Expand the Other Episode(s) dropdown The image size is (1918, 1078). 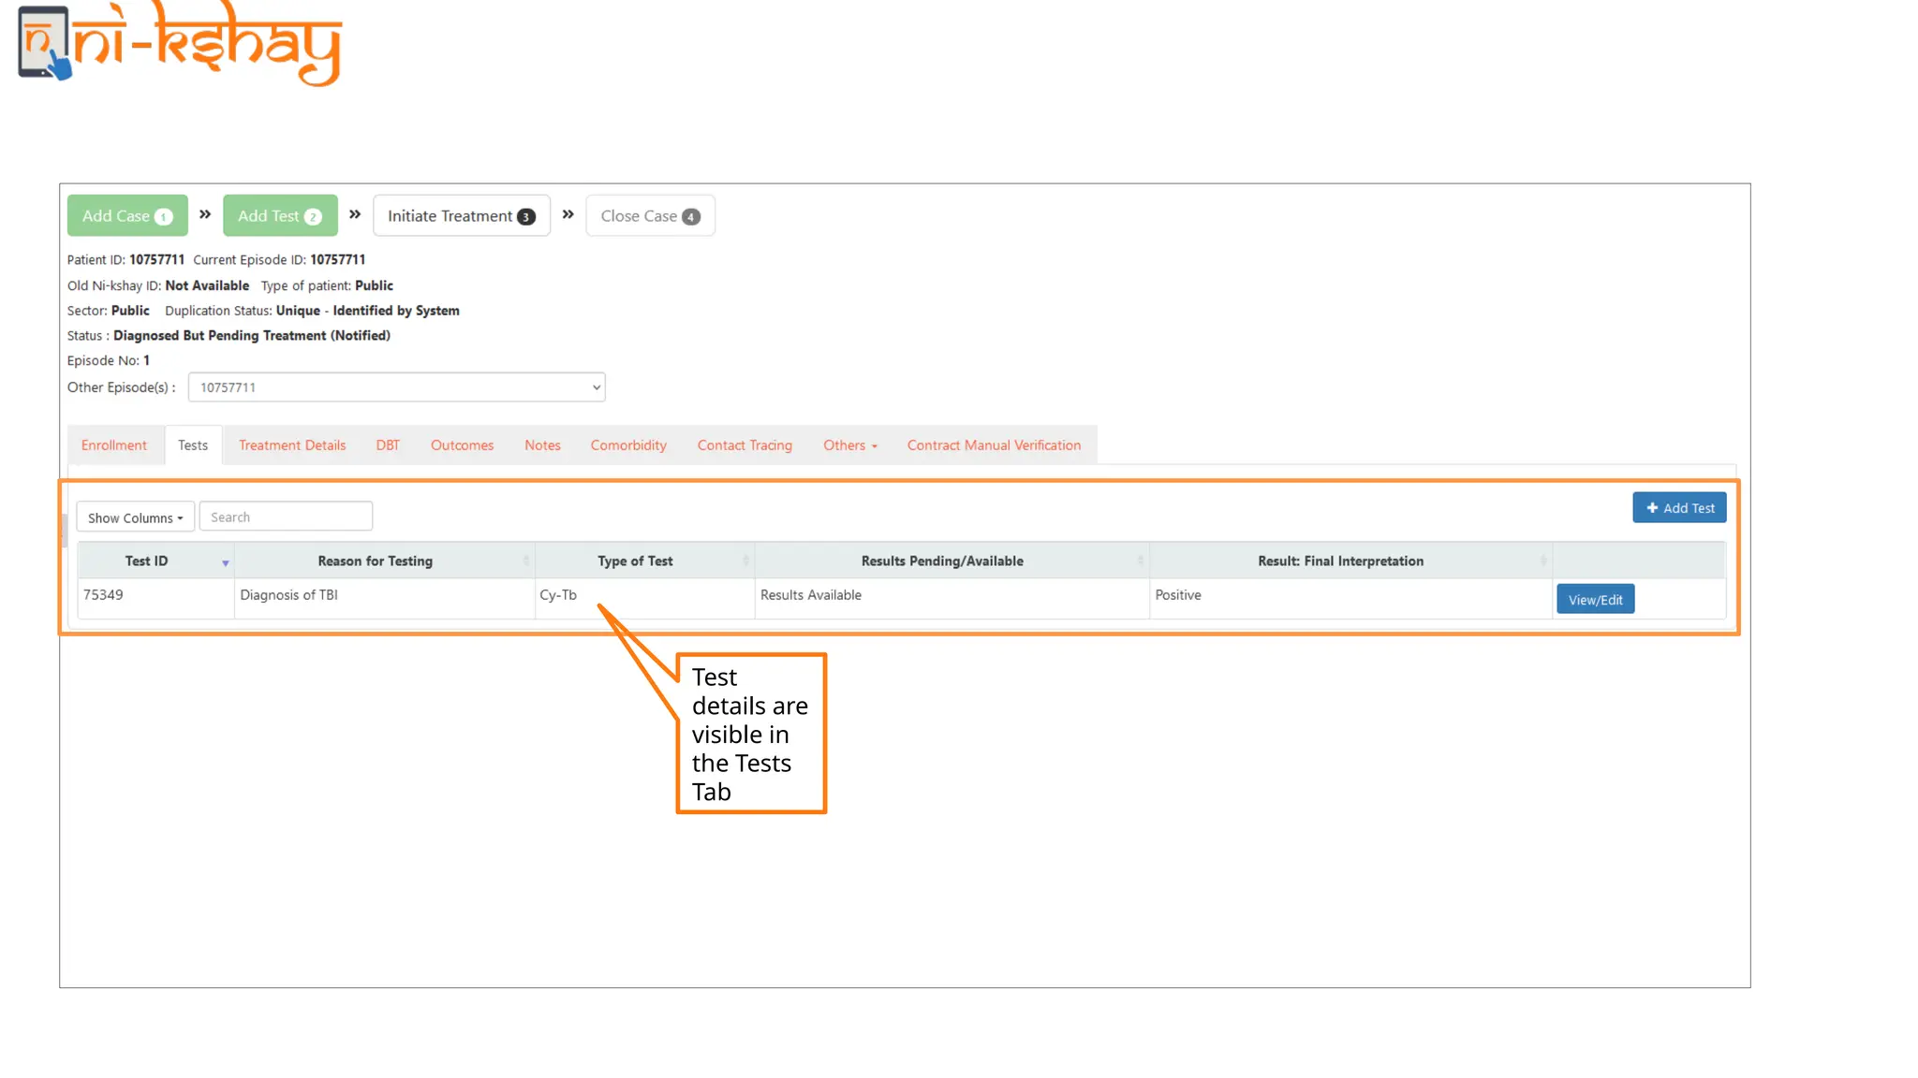pyautogui.click(x=396, y=387)
